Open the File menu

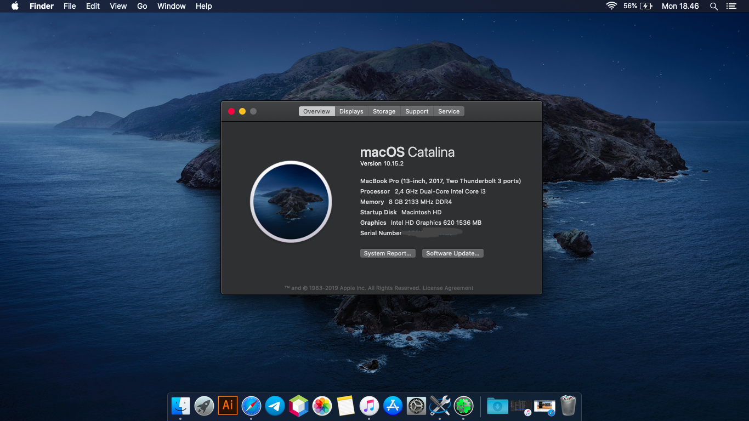[x=70, y=6]
